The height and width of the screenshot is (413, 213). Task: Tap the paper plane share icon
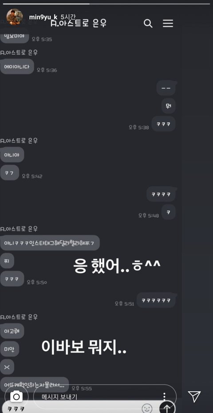(x=195, y=397)
